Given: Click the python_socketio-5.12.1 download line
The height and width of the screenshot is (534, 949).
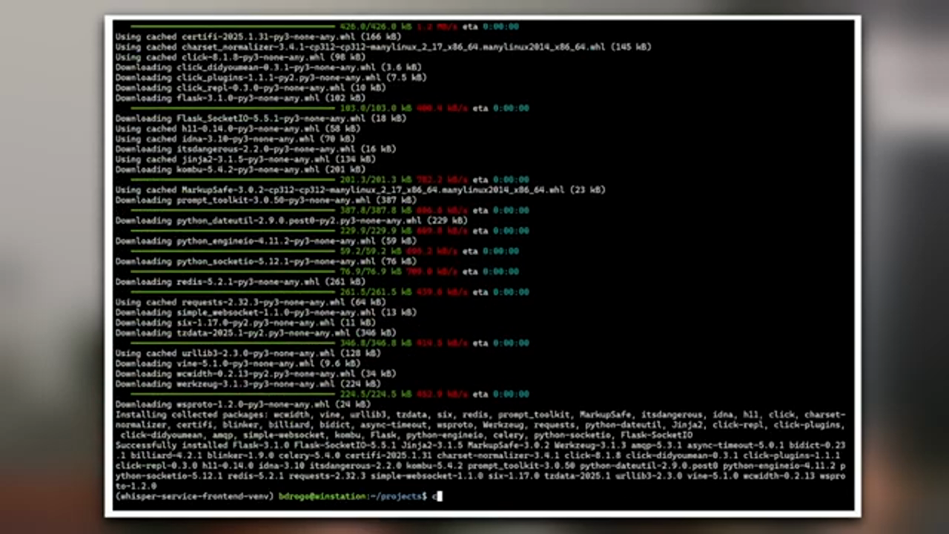Looking at the screenshot, I should 265,262.
